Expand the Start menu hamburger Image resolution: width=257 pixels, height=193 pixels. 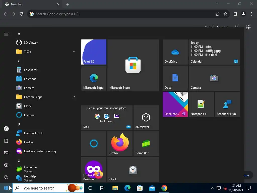(x=6, y=34)
